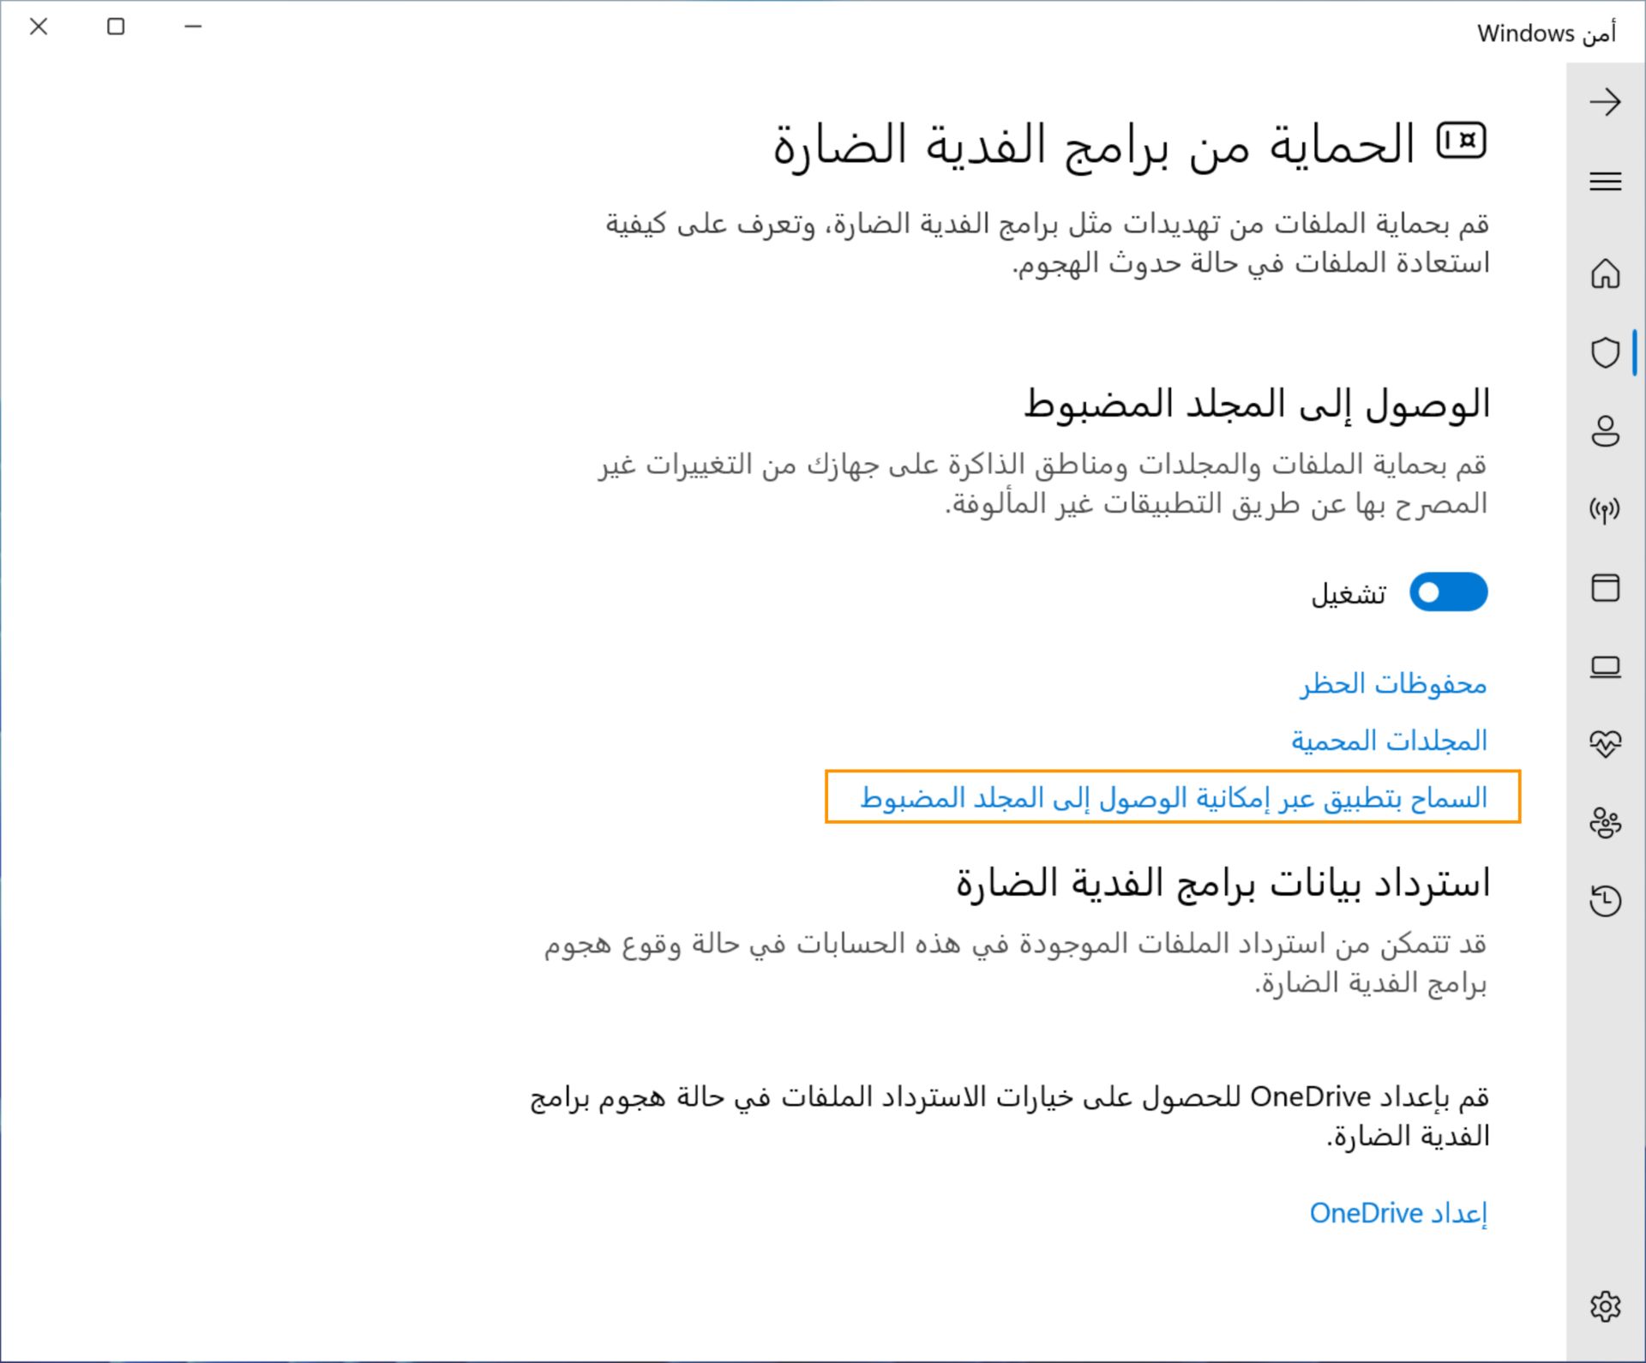Image resolution: width=1646 pixels, height=1363 pixels.
Task: Open the Home page icon
Action: 1605,274
